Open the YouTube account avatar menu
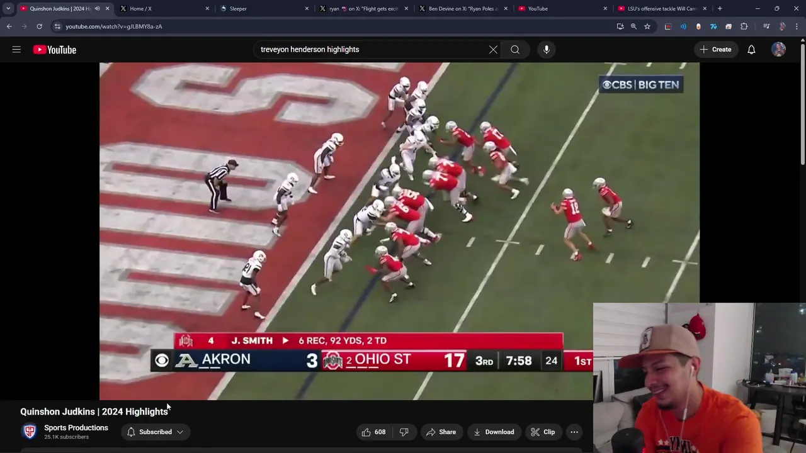Viewport: 806px width, 453px height. tap(779, 49)
